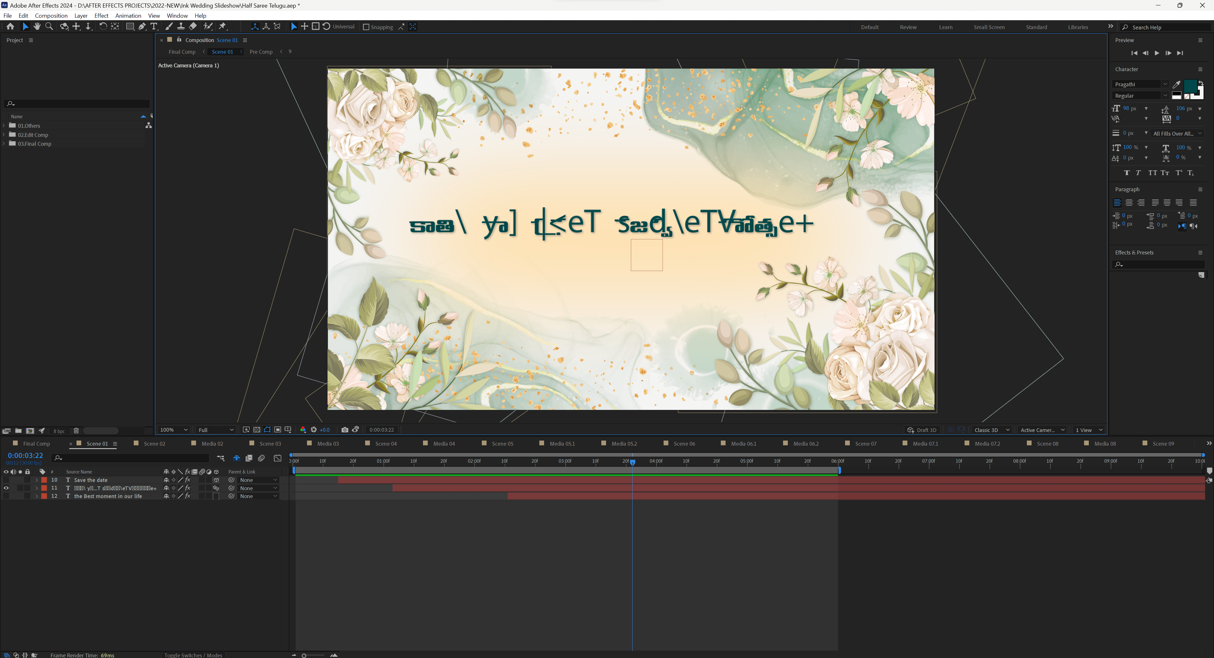
Task: Open the Parent & Link dropdown for layer 12
Action: [257, 496]
